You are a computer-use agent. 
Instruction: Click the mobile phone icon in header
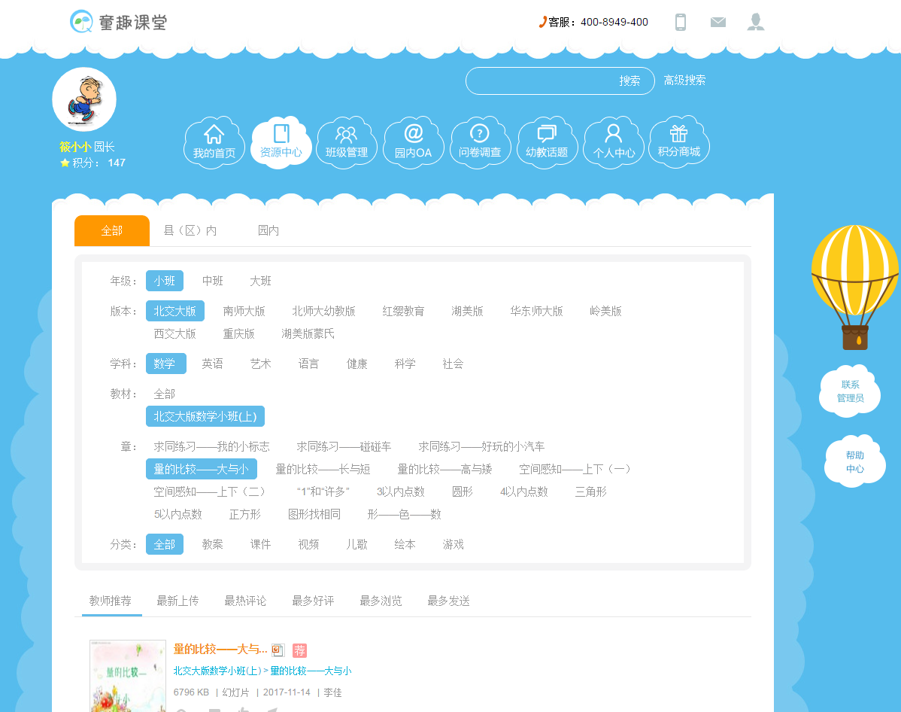tap(681, 23)
